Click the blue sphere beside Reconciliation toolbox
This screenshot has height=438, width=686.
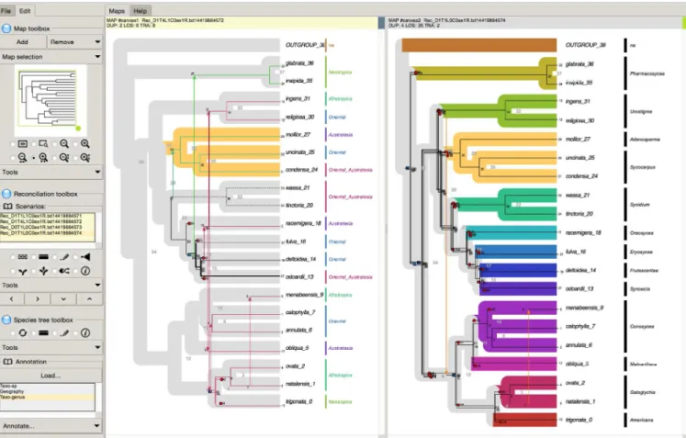6,194
